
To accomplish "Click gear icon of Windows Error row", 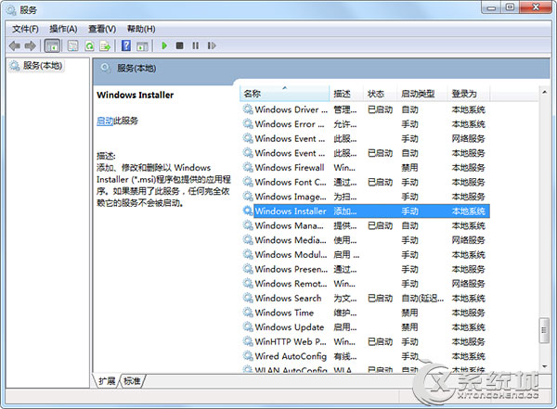I will (248, 124).
